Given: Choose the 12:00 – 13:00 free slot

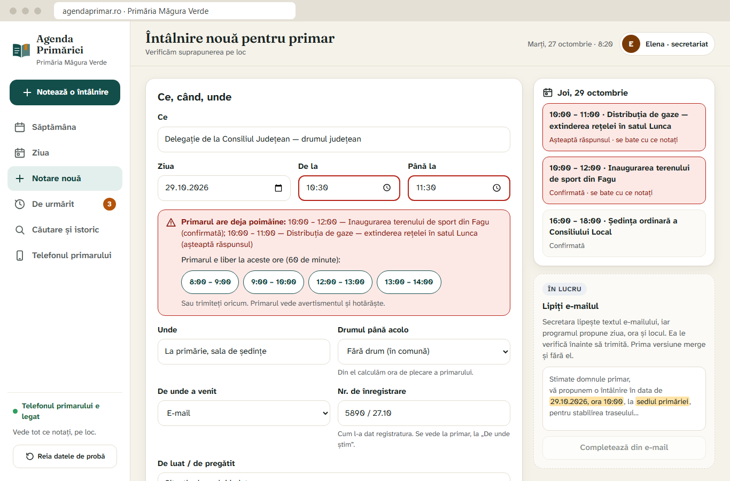Looking at the screenshot, I should 340,282.
